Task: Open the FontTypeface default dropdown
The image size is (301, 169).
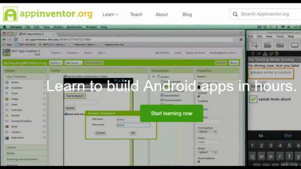Action: click(207, 132)
